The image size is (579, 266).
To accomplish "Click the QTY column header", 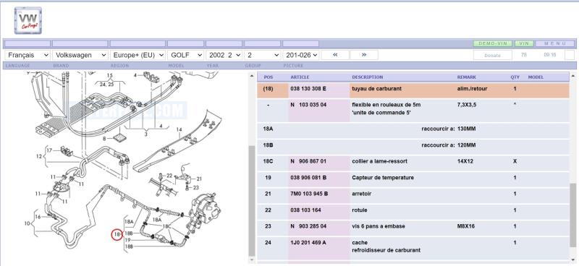I will (x=515, y=77).
